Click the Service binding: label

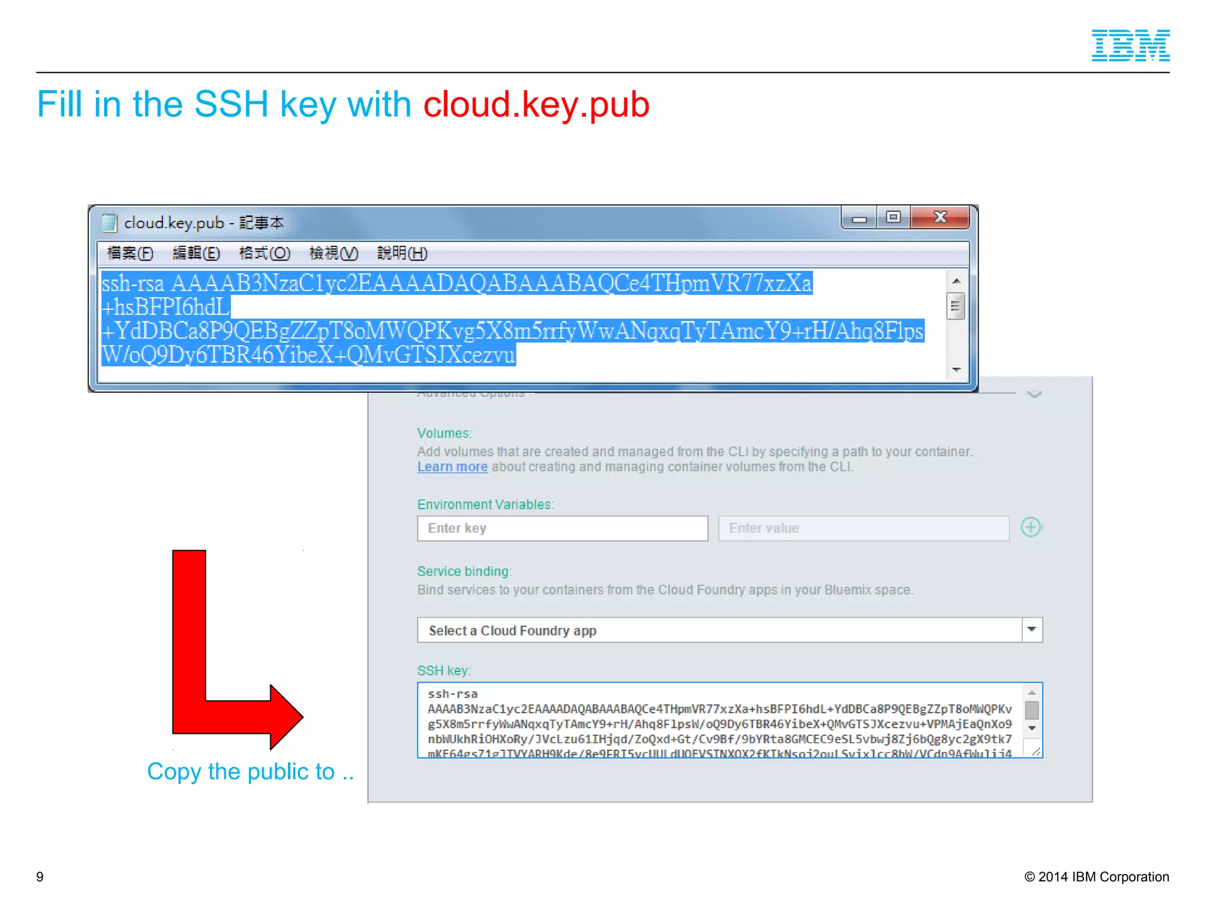(x=465, y=571)
